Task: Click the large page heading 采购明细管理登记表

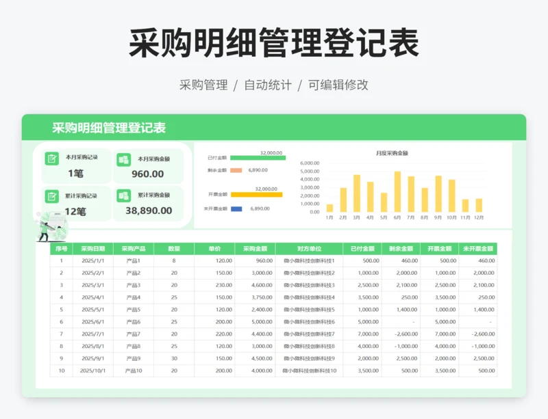Action: (274, 43)
